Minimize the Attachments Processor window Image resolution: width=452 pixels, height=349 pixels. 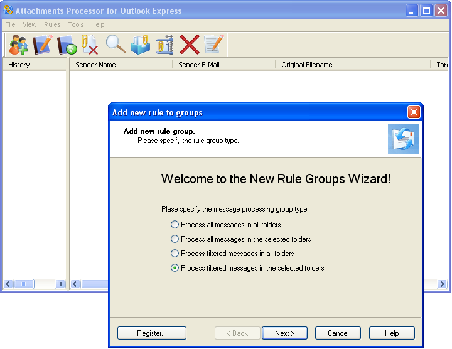coord(412,11)
